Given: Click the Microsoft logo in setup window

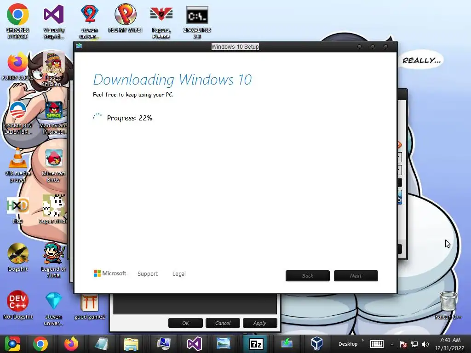Looking at the screenshot, I should tap(110, 273).
